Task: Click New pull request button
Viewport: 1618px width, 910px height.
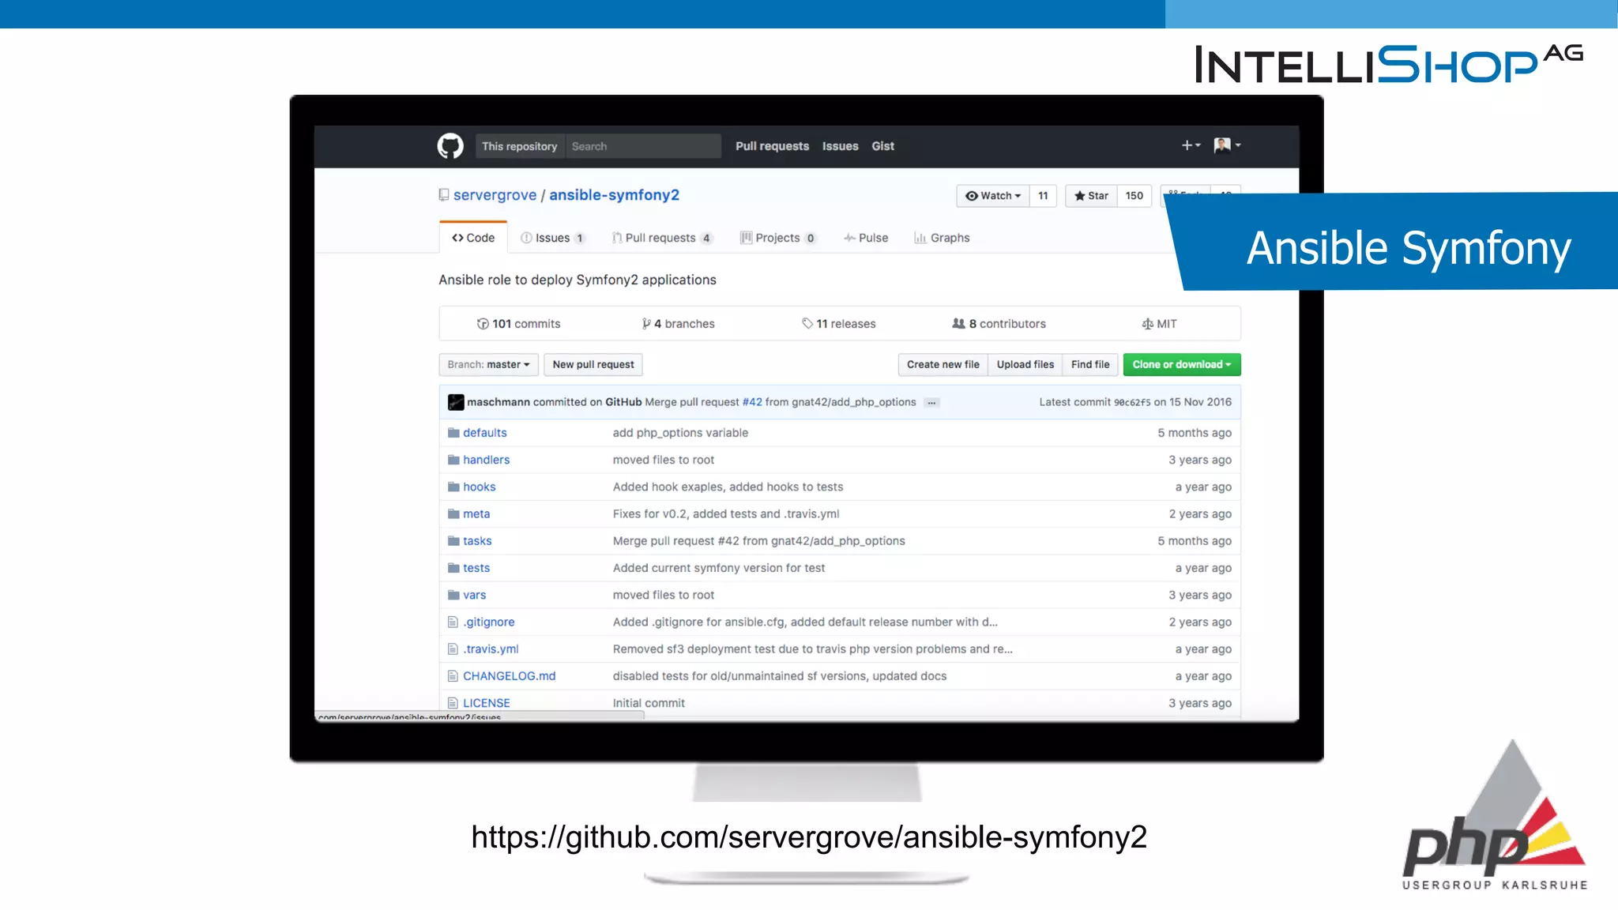Action: pos(593,364)
